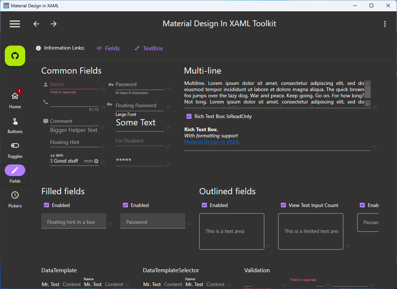The width and height of the screenshot is (397, 289).
Task: Click the filled Password box field
Action: 153,221
